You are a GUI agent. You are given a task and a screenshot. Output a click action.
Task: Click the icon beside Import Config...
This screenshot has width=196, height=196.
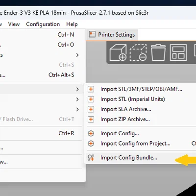click(91, 133)
